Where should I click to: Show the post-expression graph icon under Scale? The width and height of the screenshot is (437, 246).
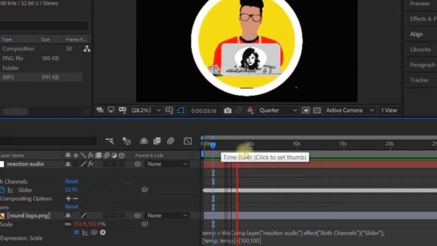coord(85,232)
